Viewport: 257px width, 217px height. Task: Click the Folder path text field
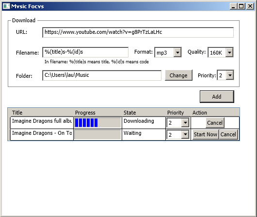[102, 75]
